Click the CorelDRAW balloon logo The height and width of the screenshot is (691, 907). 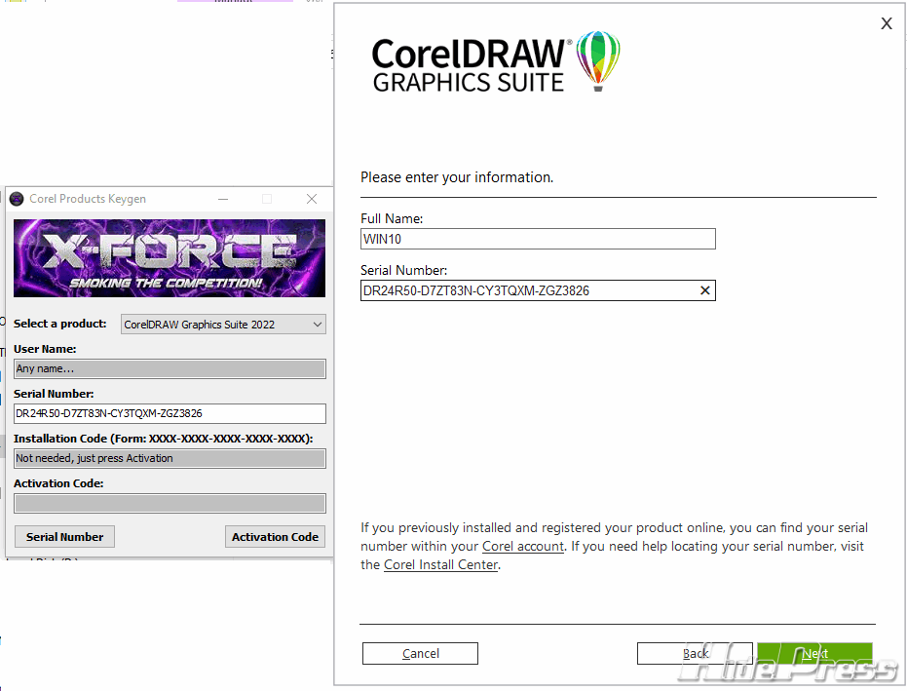point(597,61)
